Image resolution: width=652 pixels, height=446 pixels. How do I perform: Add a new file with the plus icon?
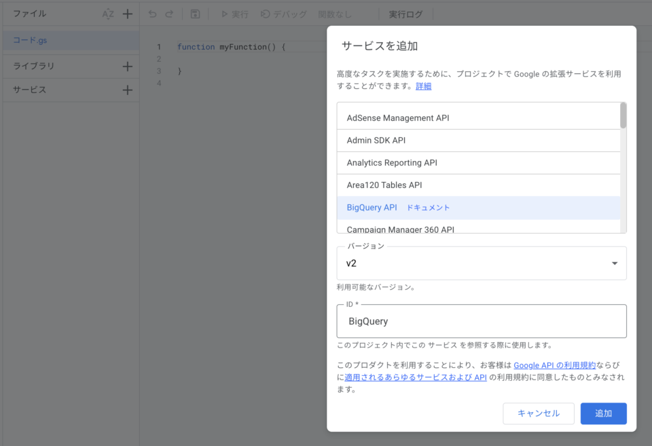[x=127, y=13]
